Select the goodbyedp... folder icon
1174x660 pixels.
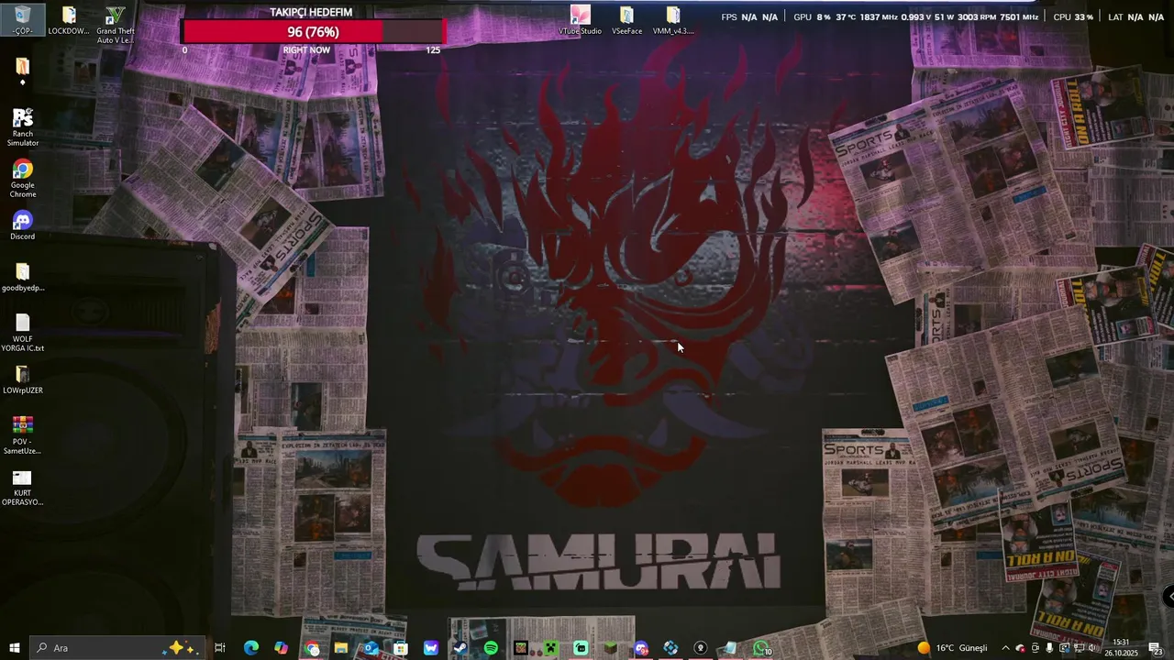coord(23,277)
